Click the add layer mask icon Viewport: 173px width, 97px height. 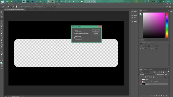point(157,96)
